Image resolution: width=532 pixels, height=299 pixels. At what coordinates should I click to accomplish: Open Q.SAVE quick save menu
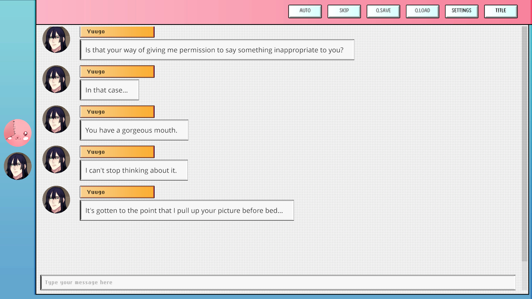383,11
